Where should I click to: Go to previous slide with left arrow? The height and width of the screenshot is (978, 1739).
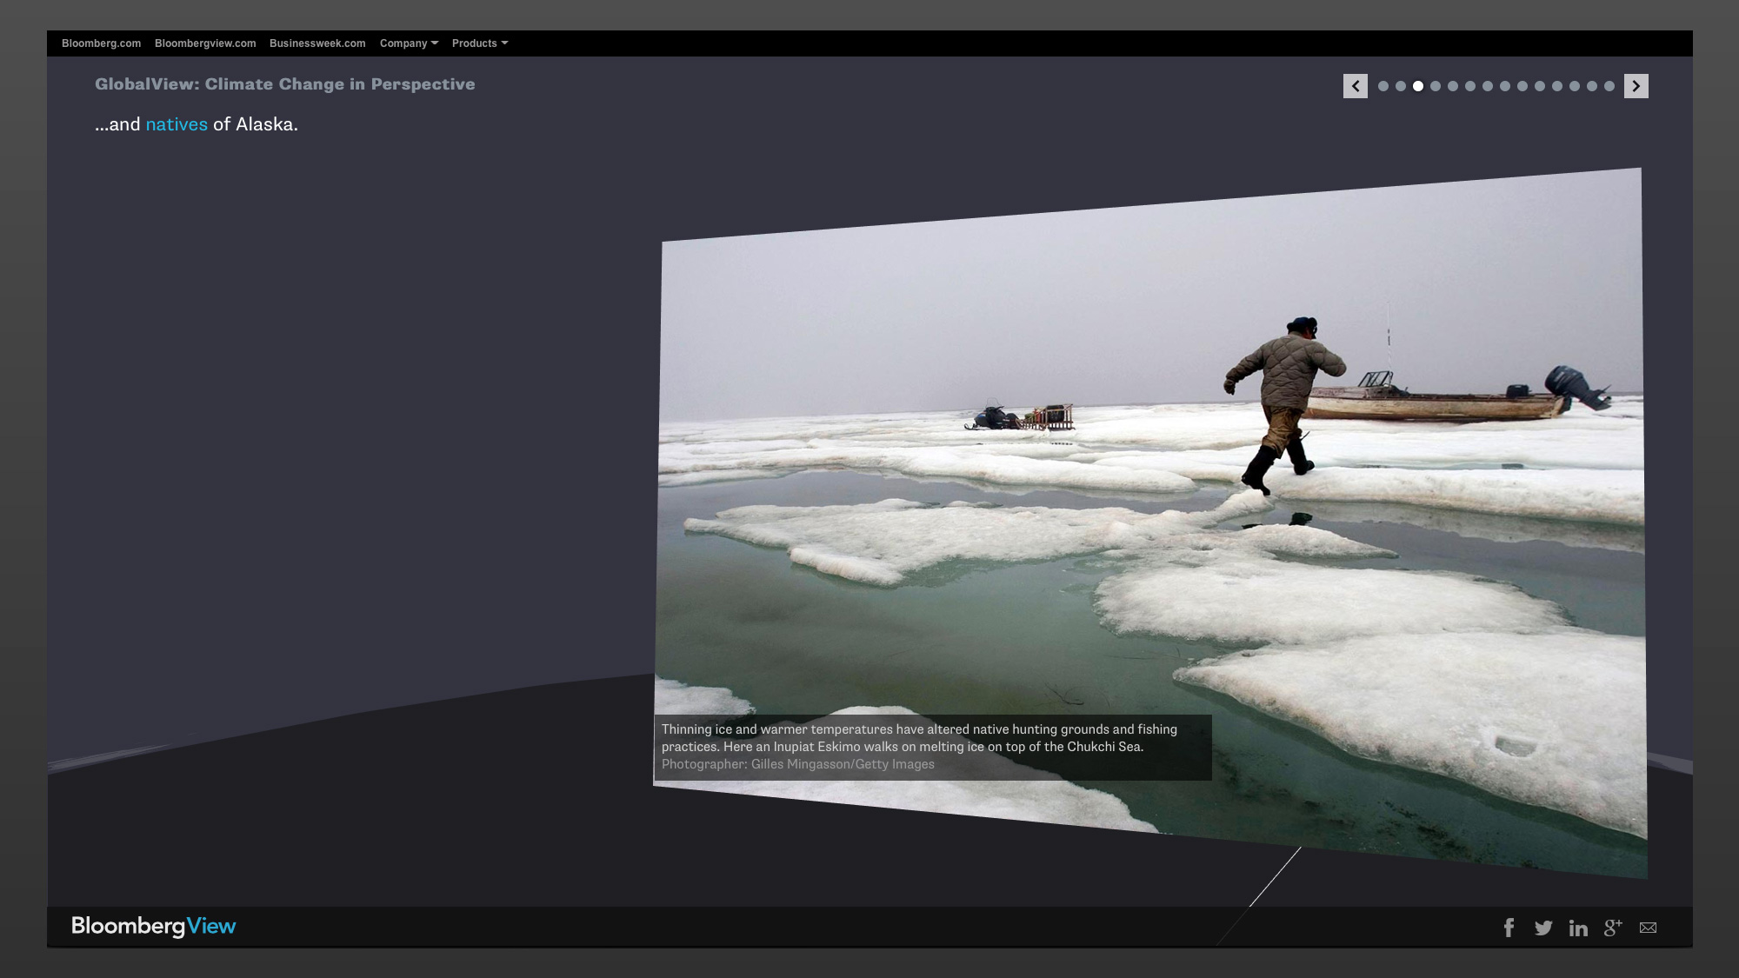click(1355, 86)
